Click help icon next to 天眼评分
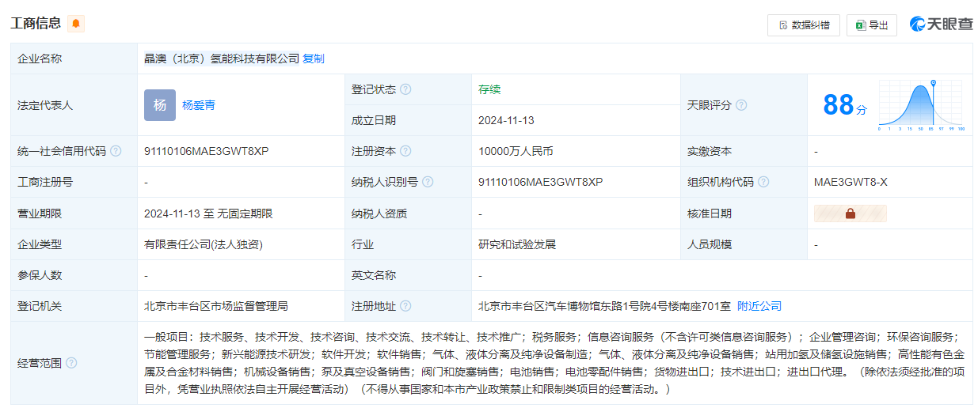Screen dimensions: 978x408 point(741,105)
